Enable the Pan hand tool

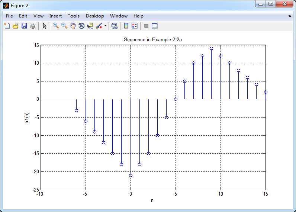pyautogui.click(x=73, y=26)
